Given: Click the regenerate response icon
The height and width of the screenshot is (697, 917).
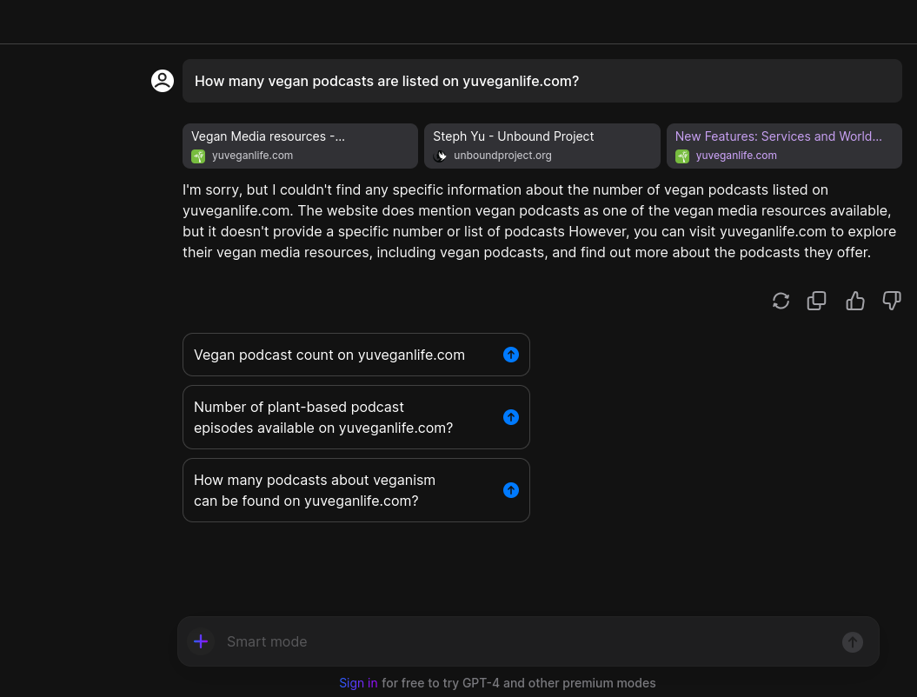Looking at the screenshot, I should tap(781, 301).
